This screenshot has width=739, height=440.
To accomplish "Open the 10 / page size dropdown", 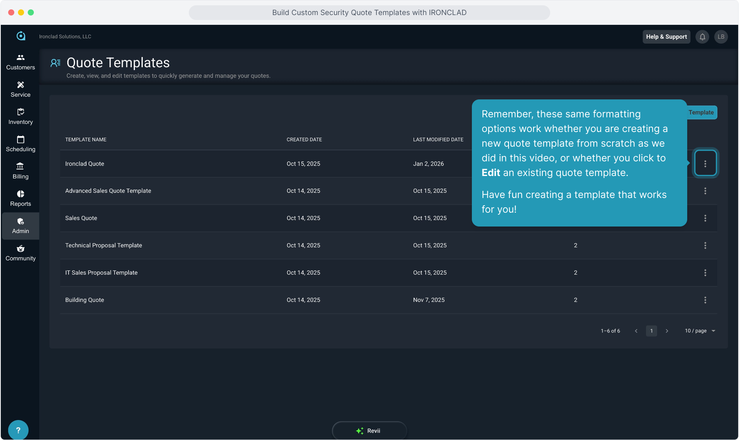I will pyautogui.click(x=700, y=331).
